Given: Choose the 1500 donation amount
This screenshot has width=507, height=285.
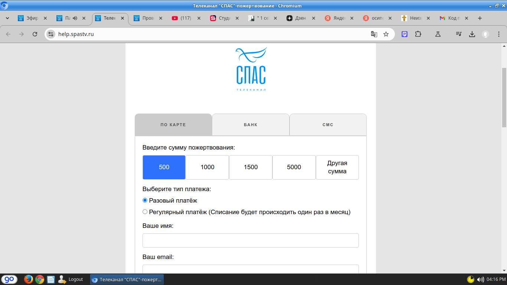Looking at the screenshot, I should click(x=251, y=167).
